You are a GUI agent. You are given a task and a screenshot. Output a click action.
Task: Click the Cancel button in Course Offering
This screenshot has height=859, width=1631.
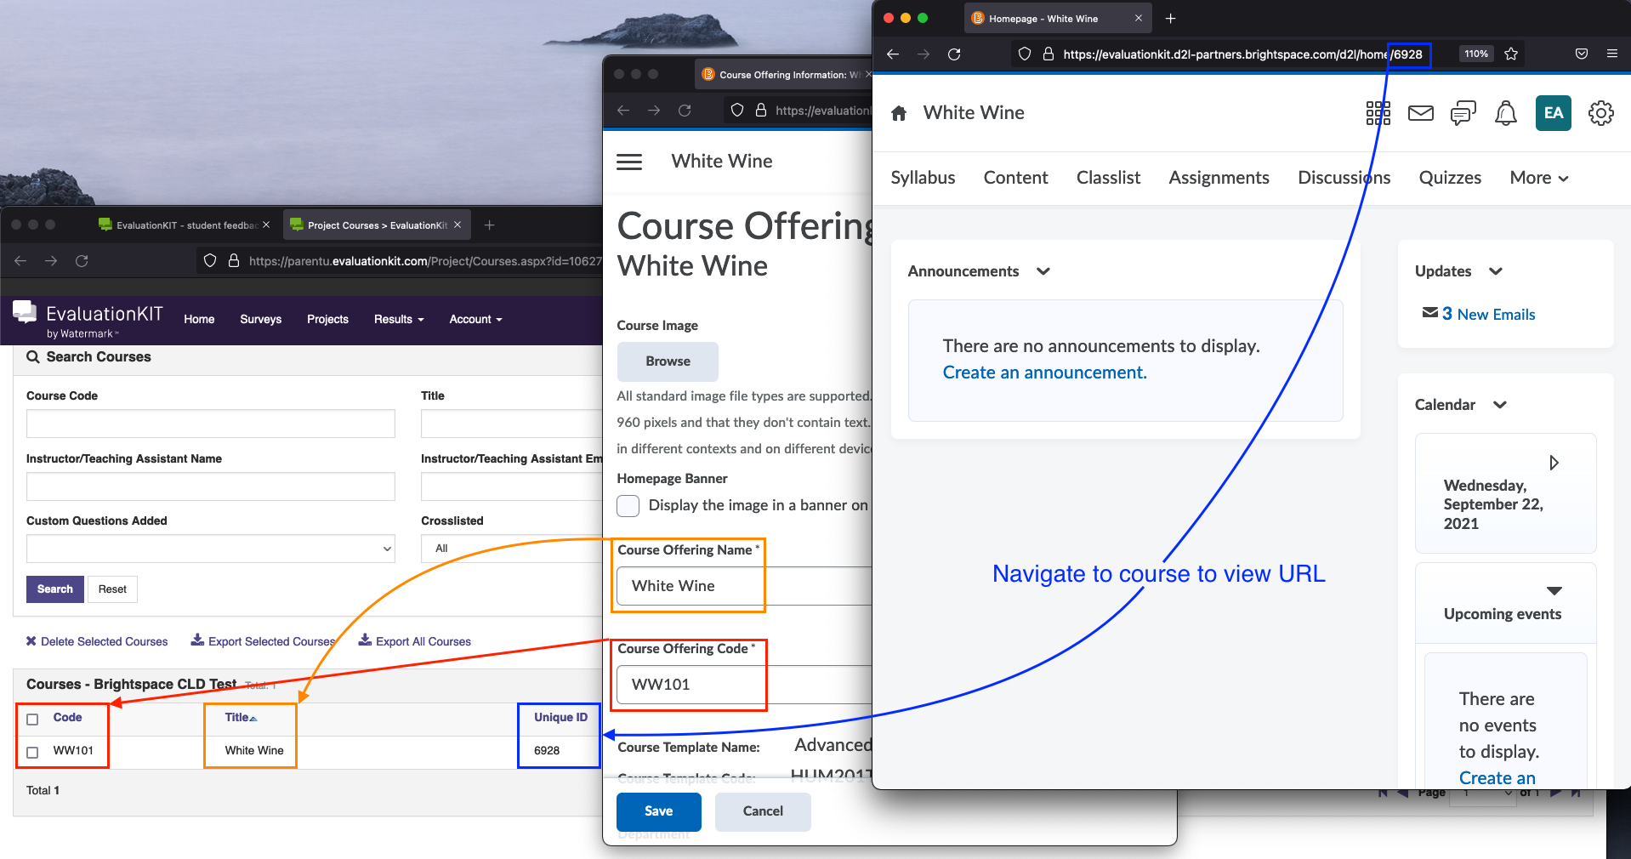coord(763,811)
